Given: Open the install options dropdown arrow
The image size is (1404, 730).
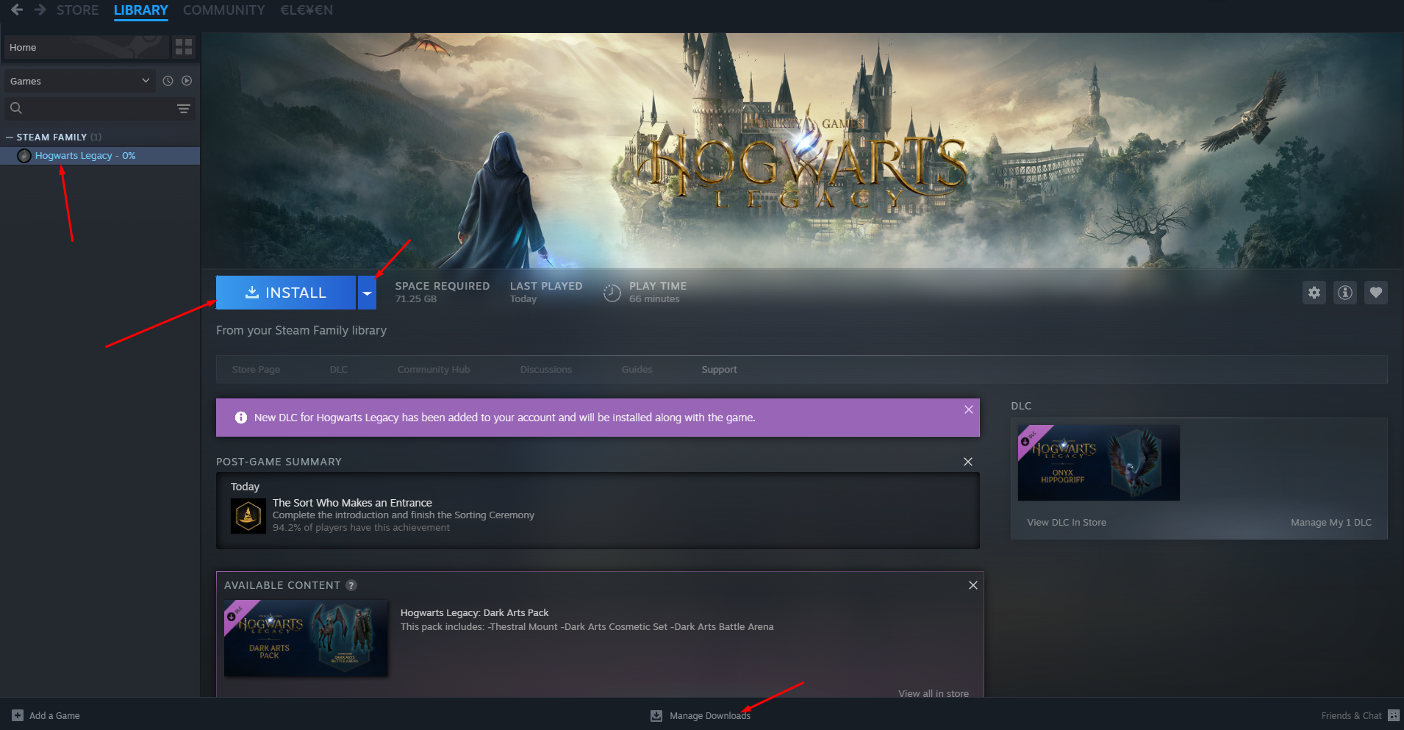Looking at the screenshot, I should 367,293.
